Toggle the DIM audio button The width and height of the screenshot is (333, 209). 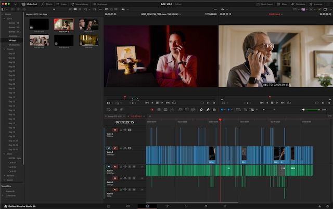324,110
